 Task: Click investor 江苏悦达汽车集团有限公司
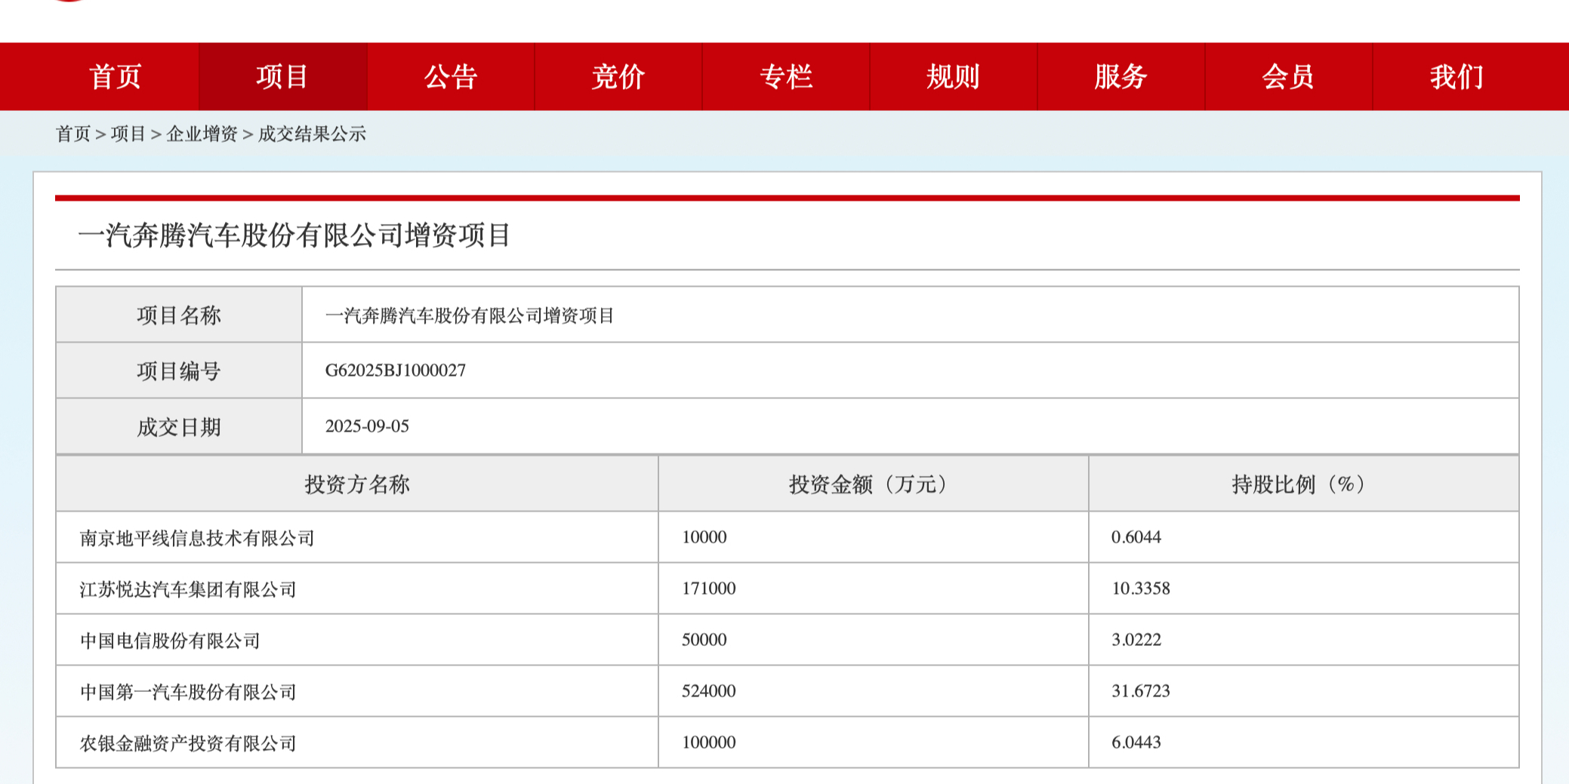[x=188, y=589]
